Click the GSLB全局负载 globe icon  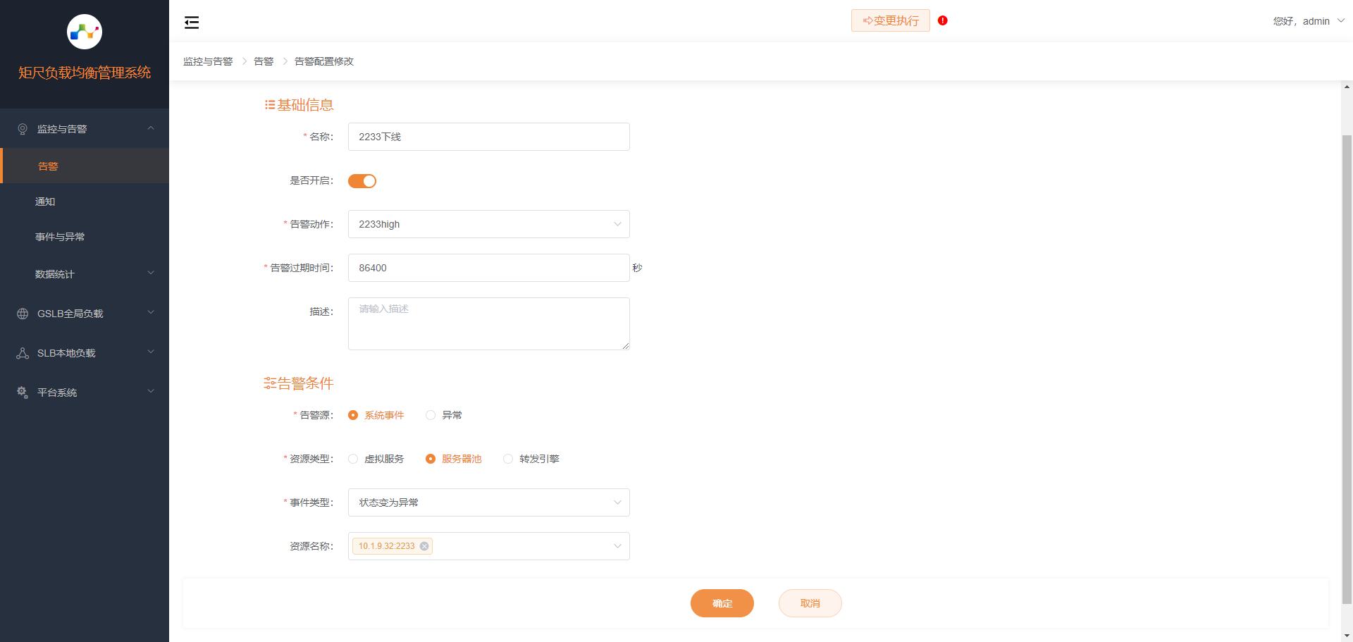[x=23, y=314]
